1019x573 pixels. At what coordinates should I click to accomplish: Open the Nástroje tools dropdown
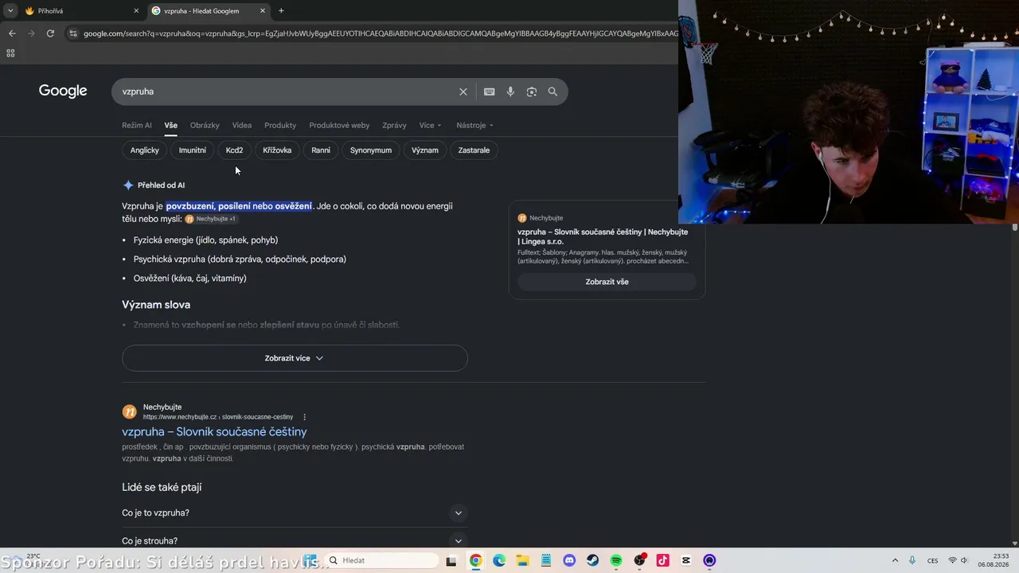point(474,125)
